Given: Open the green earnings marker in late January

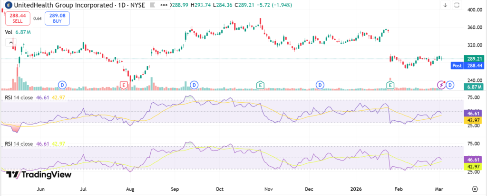Looking at the screenshot, I should (x=390, y=85).
